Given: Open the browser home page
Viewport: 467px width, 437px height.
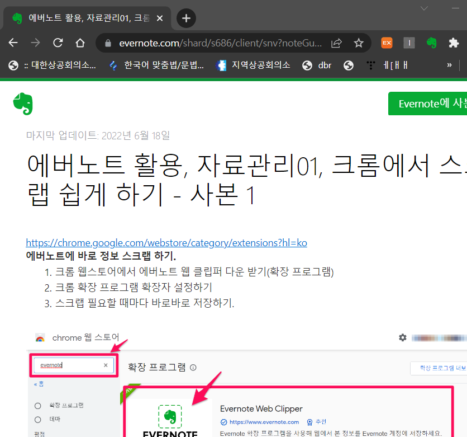Looking at the screenshot, I should (80, 43).
